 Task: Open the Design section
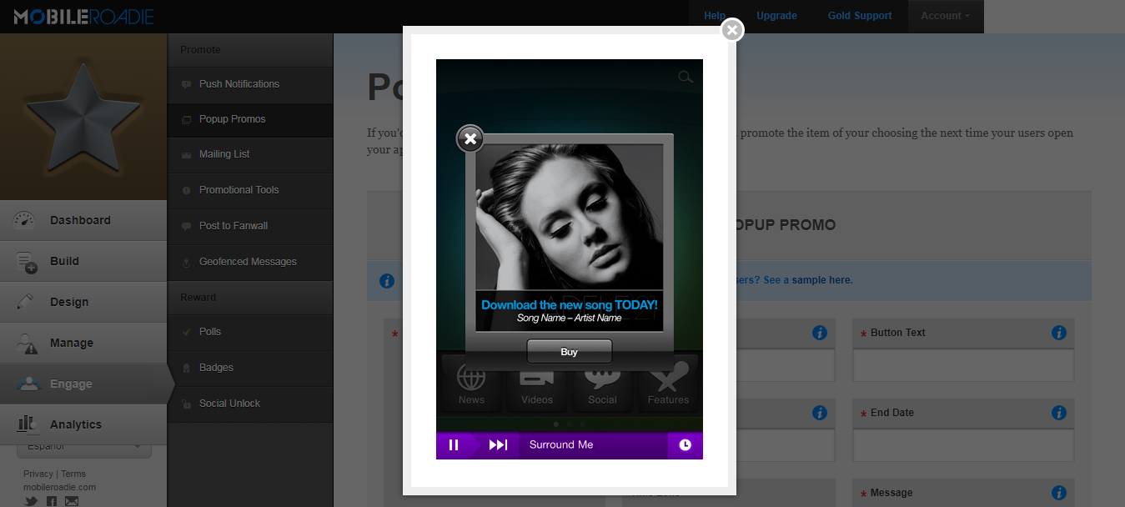click(x=83, y=302)
